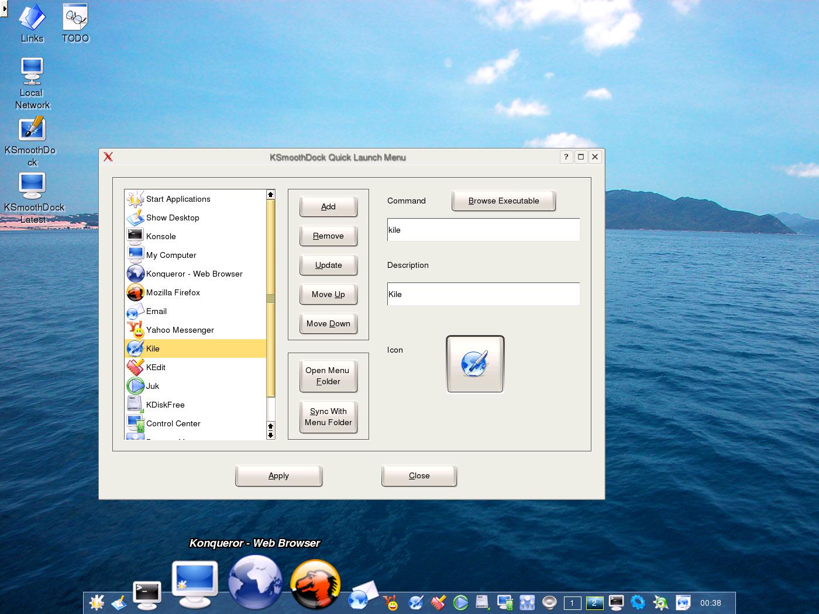Image resolution: width=819 pixels, height=614 pixels.
Task: Open Konqueror globe icon in dock
Action: pyautogui.click(x=255, y=583)
